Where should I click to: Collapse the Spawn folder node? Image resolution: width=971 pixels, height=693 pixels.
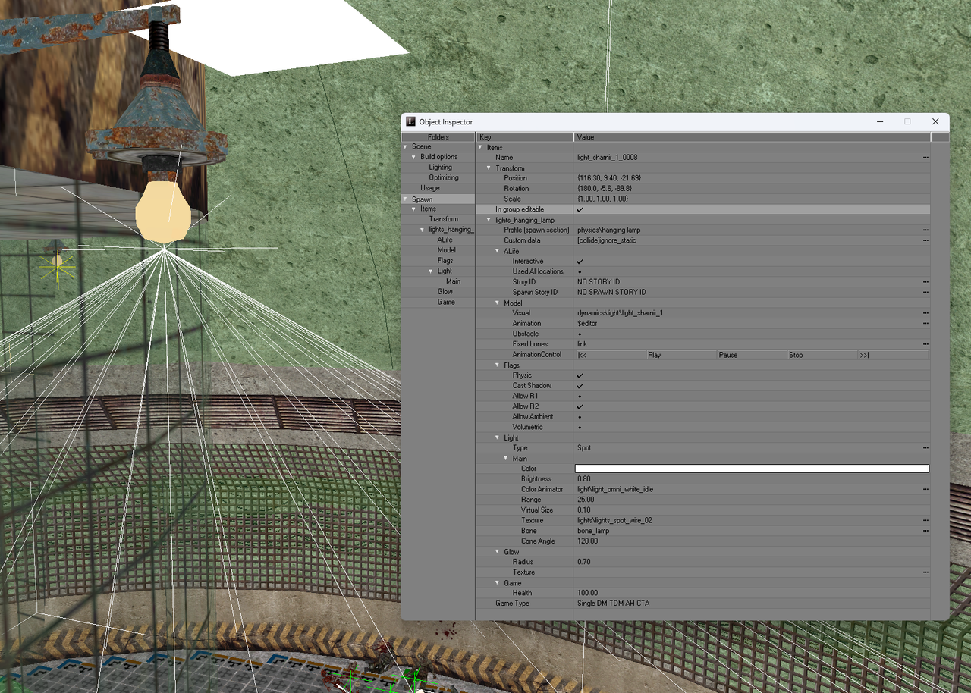405,199
